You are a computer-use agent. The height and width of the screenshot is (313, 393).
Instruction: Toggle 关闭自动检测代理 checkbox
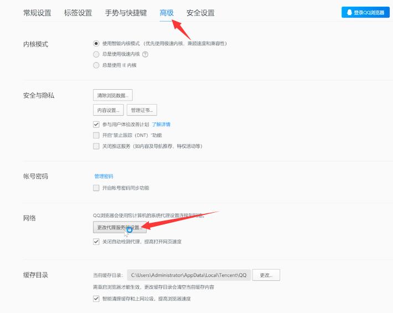(96, 242)
